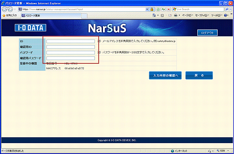Click the RSS feeds icon

pos(162,15)
